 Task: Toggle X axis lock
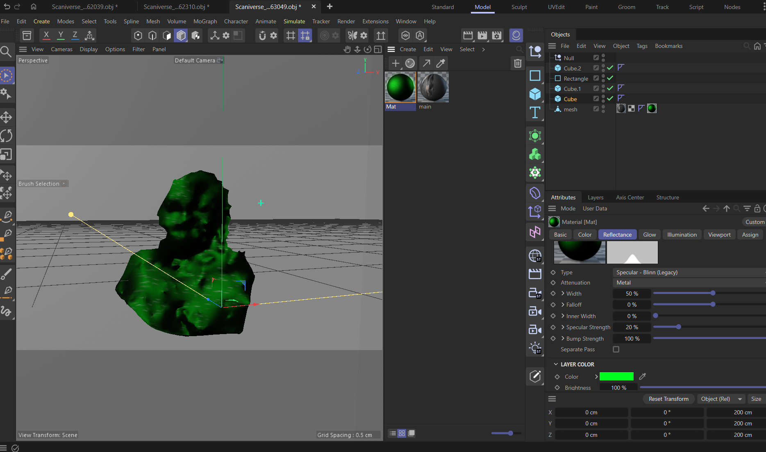(46, 36)
